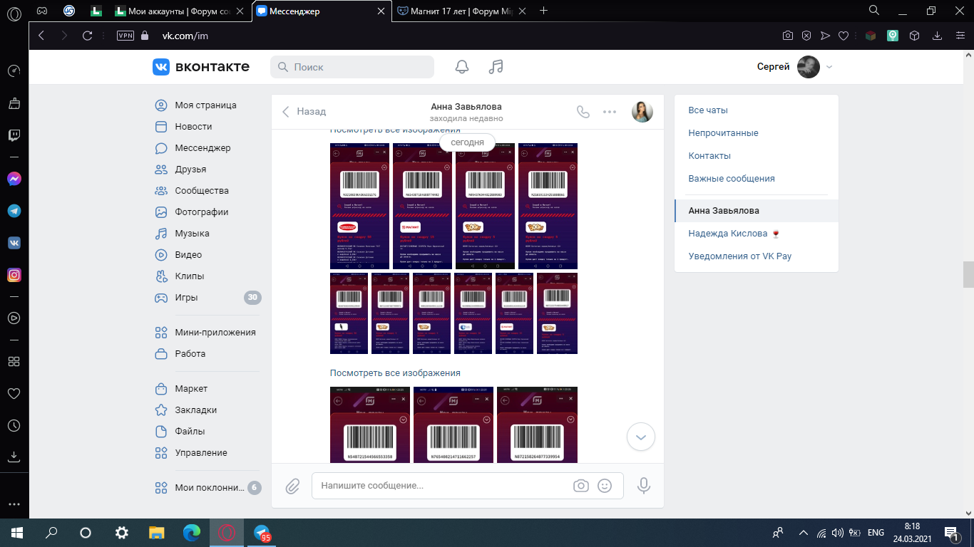Screen dimensions: 974x547
Task: Attach a file with the paperclip icon
Action: 292,486
